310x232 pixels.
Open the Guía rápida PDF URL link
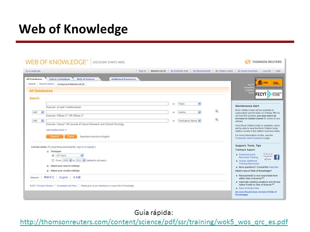tap(154, 222)
